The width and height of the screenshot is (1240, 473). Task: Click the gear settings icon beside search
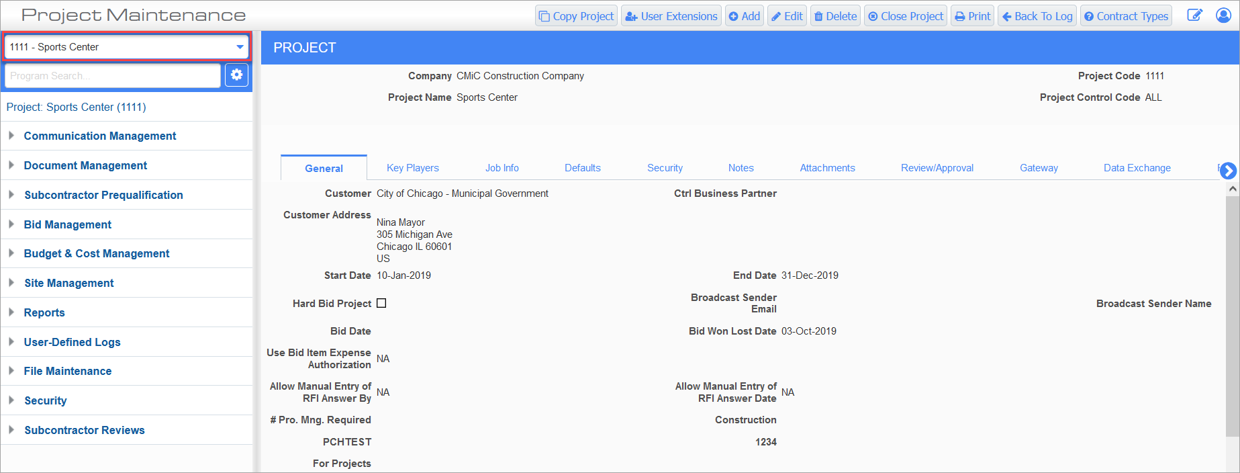pyautogui.click(x=236, y=75)
